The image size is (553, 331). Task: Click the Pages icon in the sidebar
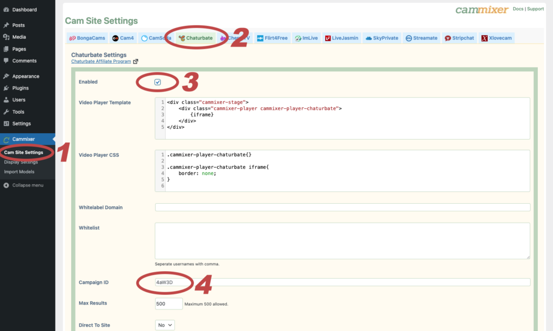(6, 49)
